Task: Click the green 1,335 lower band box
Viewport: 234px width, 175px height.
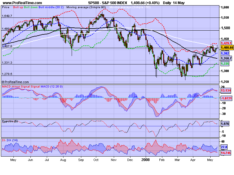Action: coord(225,64)
